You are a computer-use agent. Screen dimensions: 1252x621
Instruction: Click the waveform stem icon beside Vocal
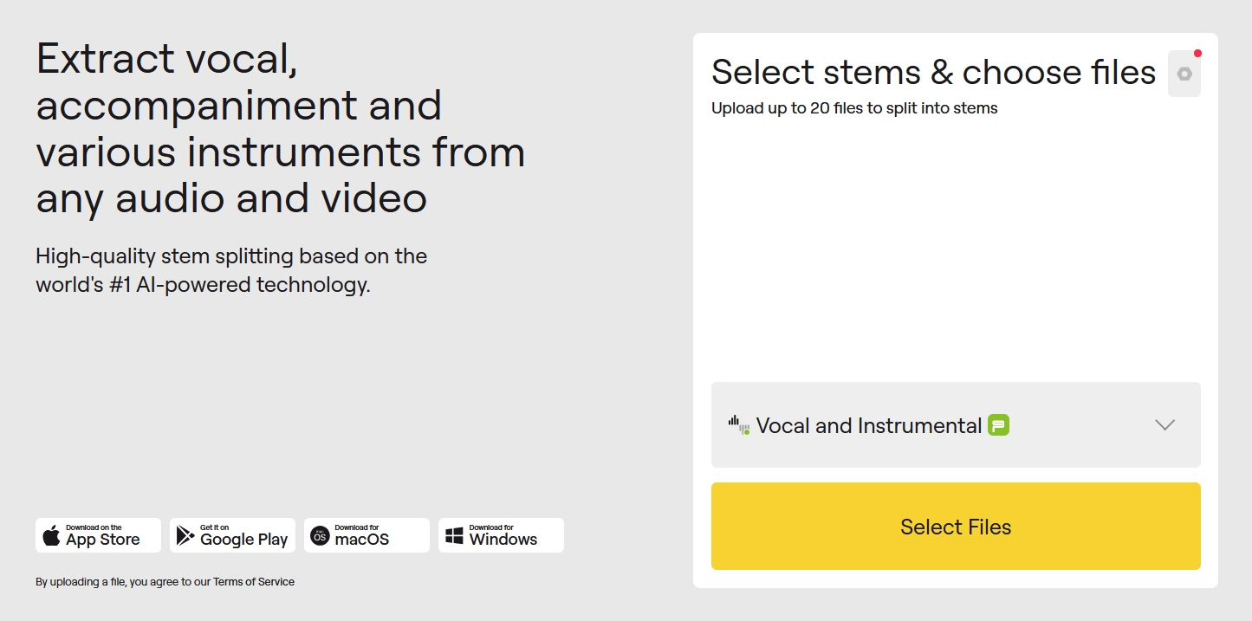point(738,424)
